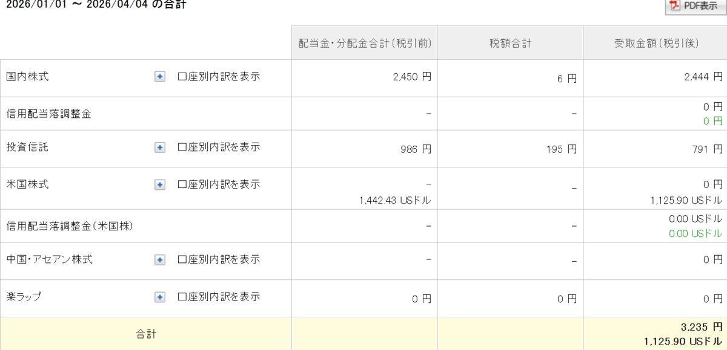Expand the 米国株式 row plus icon

(x=160, y=184)
